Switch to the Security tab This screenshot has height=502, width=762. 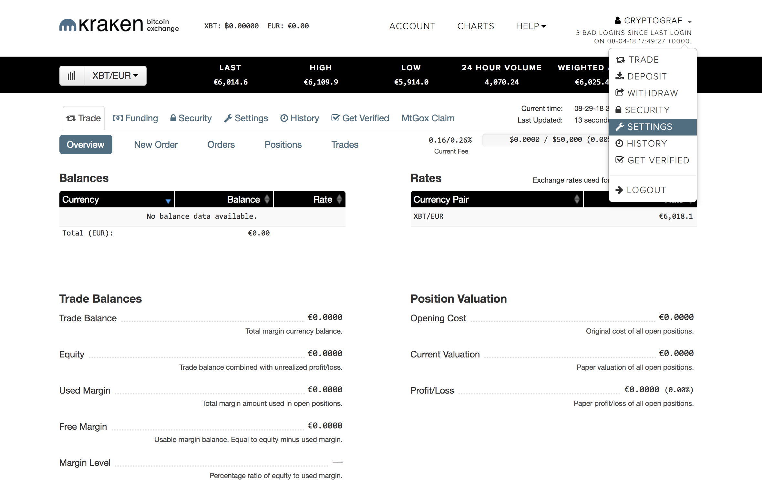[x=191, y=118]
